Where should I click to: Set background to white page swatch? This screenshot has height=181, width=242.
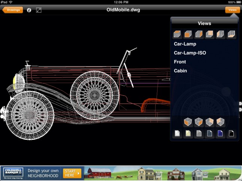177,133
